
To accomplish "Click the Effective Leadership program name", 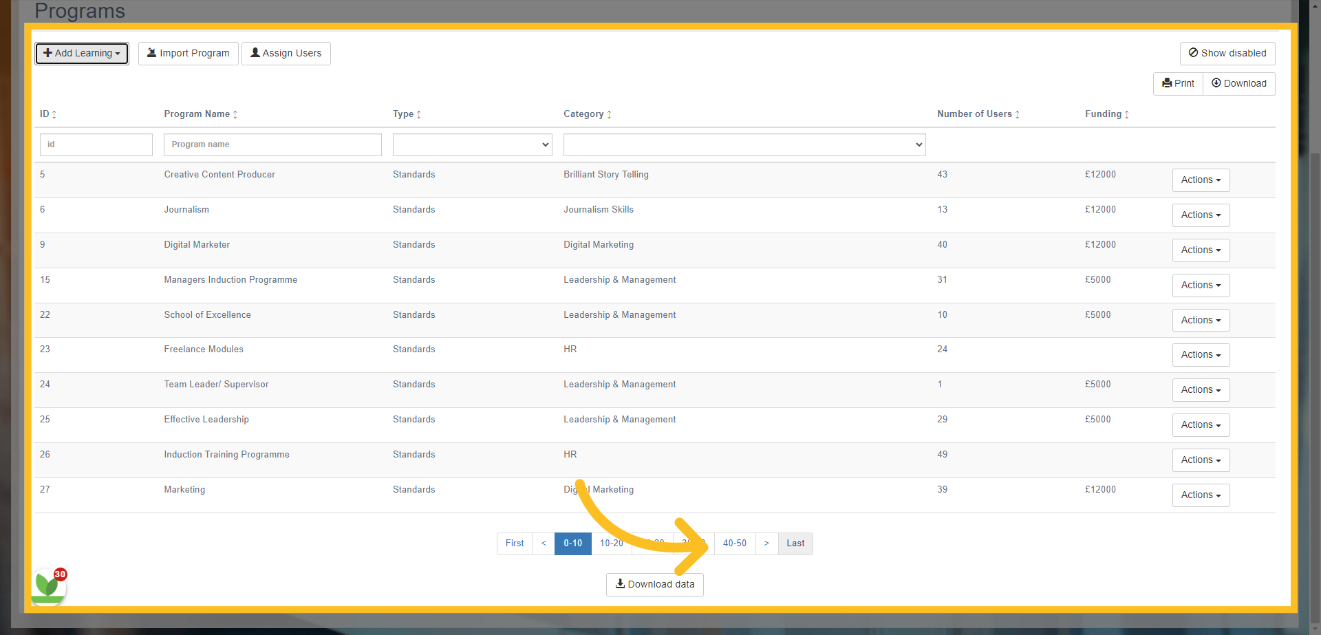I will pos(206,420).
